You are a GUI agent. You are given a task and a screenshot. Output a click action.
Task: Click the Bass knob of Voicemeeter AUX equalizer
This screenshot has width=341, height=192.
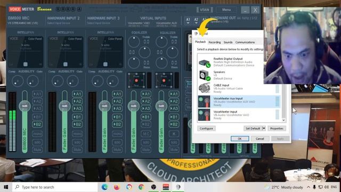[x=161, y=63]
